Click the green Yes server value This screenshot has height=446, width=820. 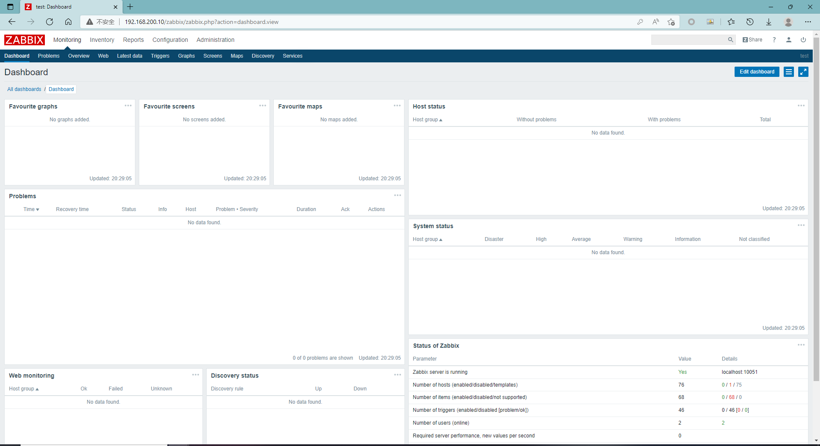click(x=682, y=372)
